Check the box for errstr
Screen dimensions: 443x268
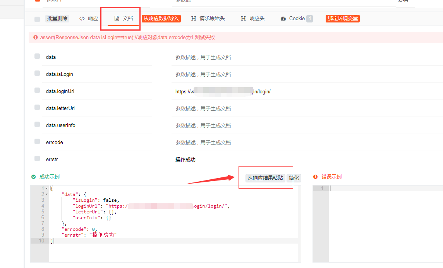37,158
